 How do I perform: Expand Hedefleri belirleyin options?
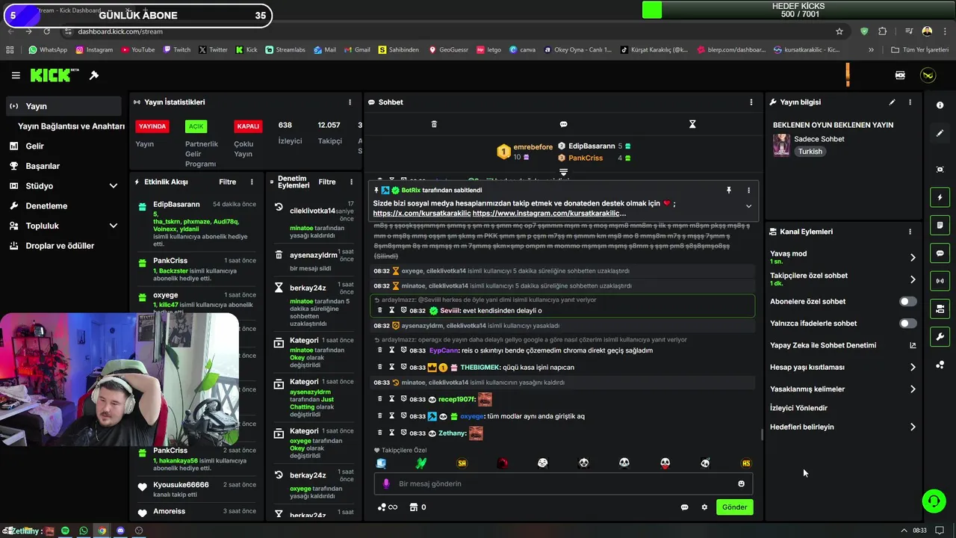[x=912, y=427]
